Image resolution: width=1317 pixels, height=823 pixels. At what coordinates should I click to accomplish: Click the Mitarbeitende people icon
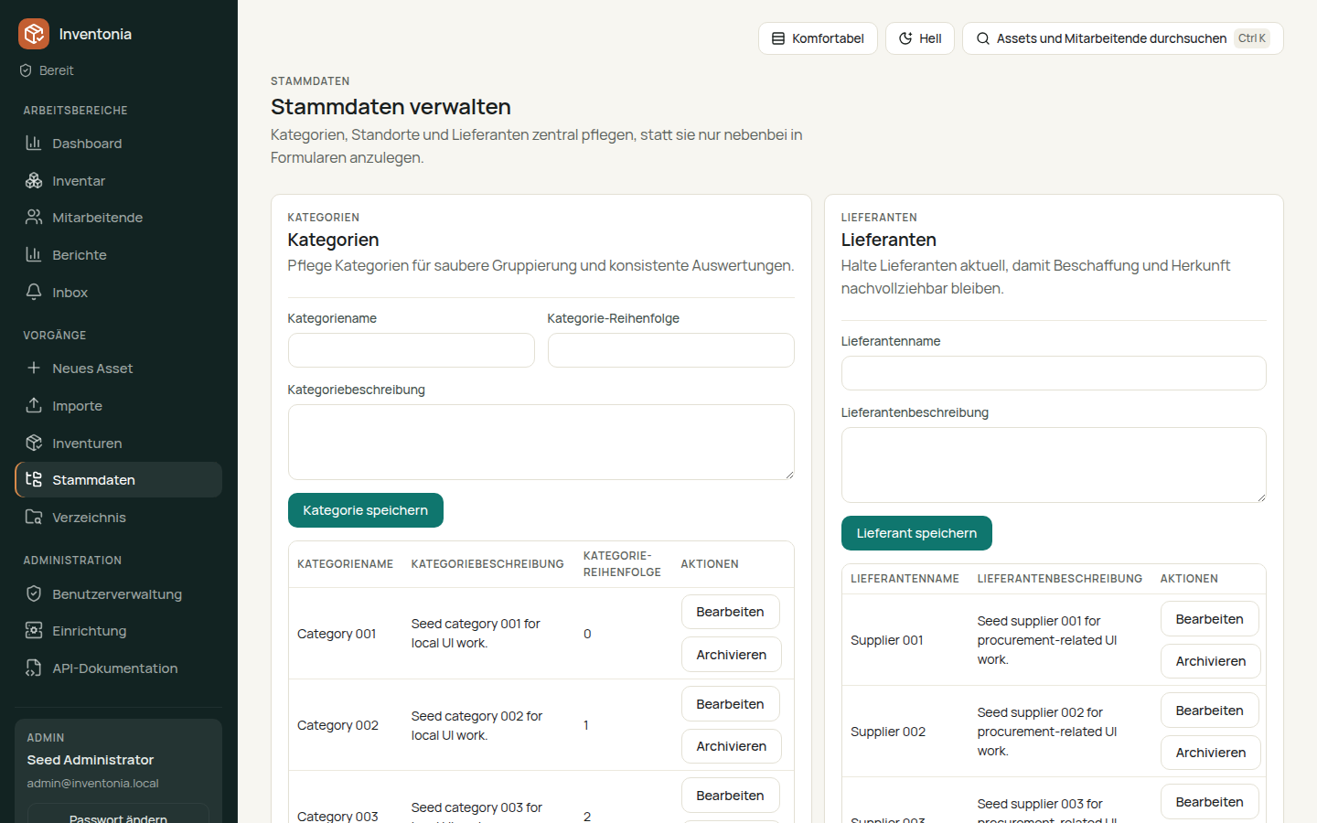[34, 217]
